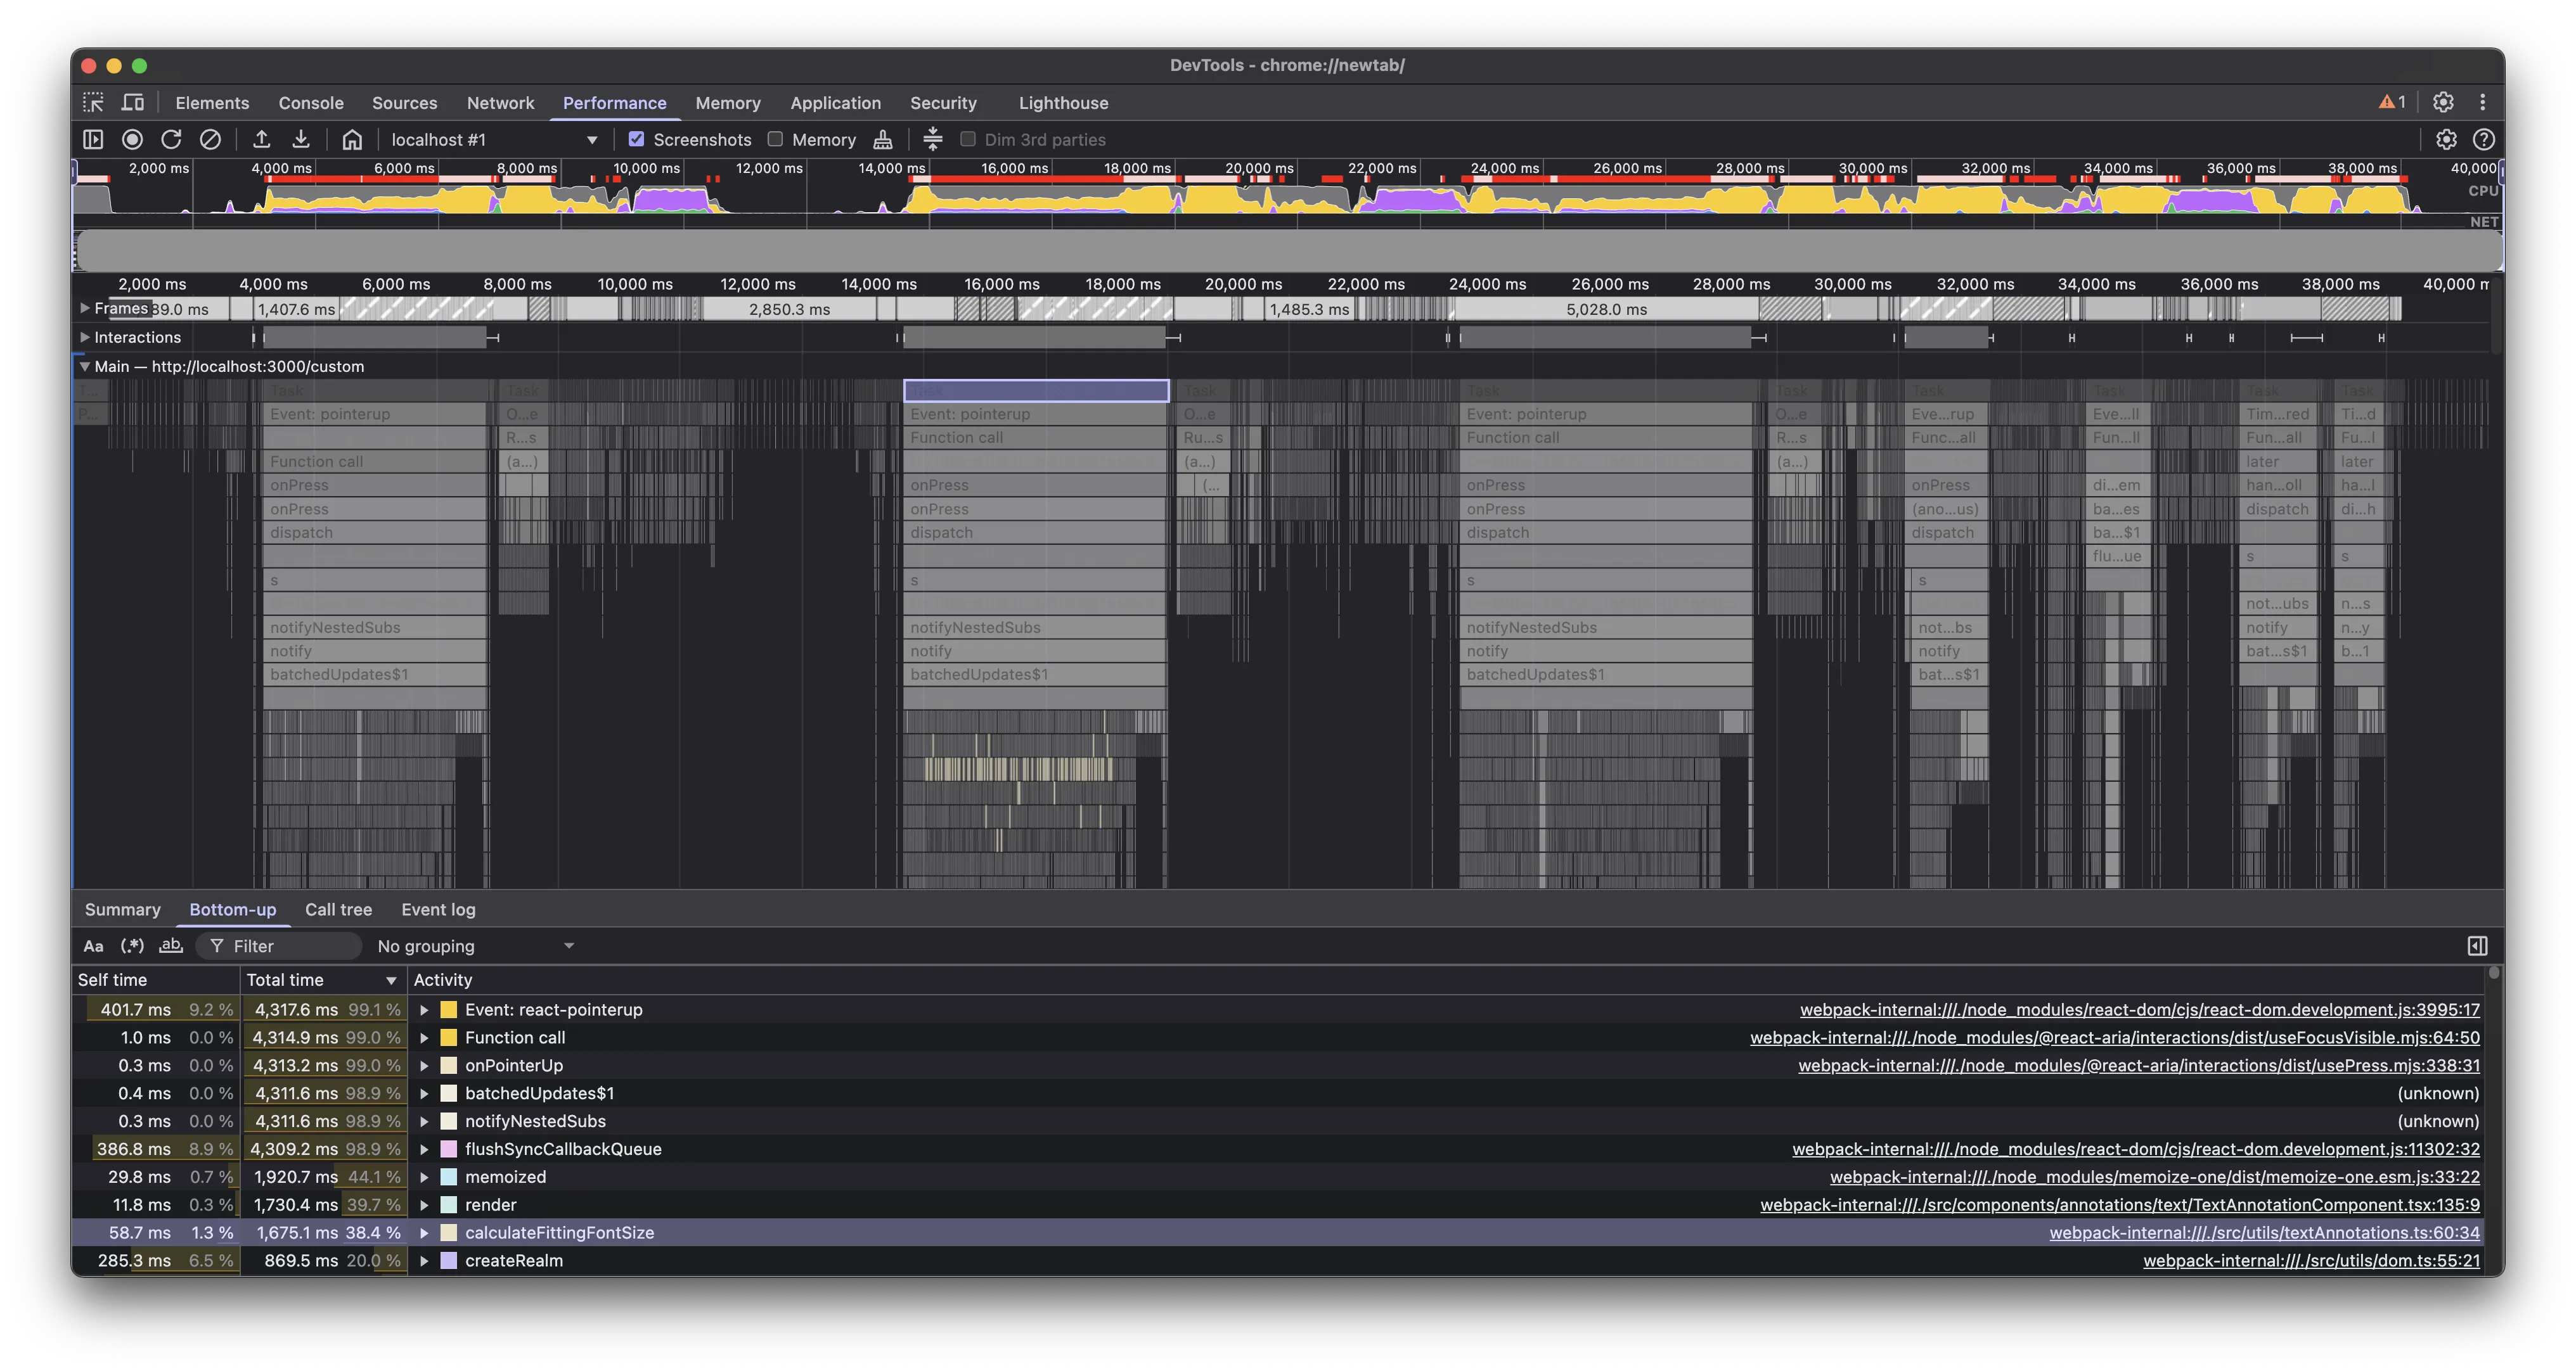Enable regex matching in Bottom-up filter
Image resolution: width=2576 pixels, height=1371 pixels.
[132, 945]
